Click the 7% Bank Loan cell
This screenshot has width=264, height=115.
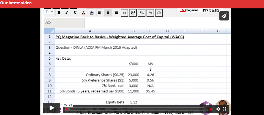click(90, 86)
